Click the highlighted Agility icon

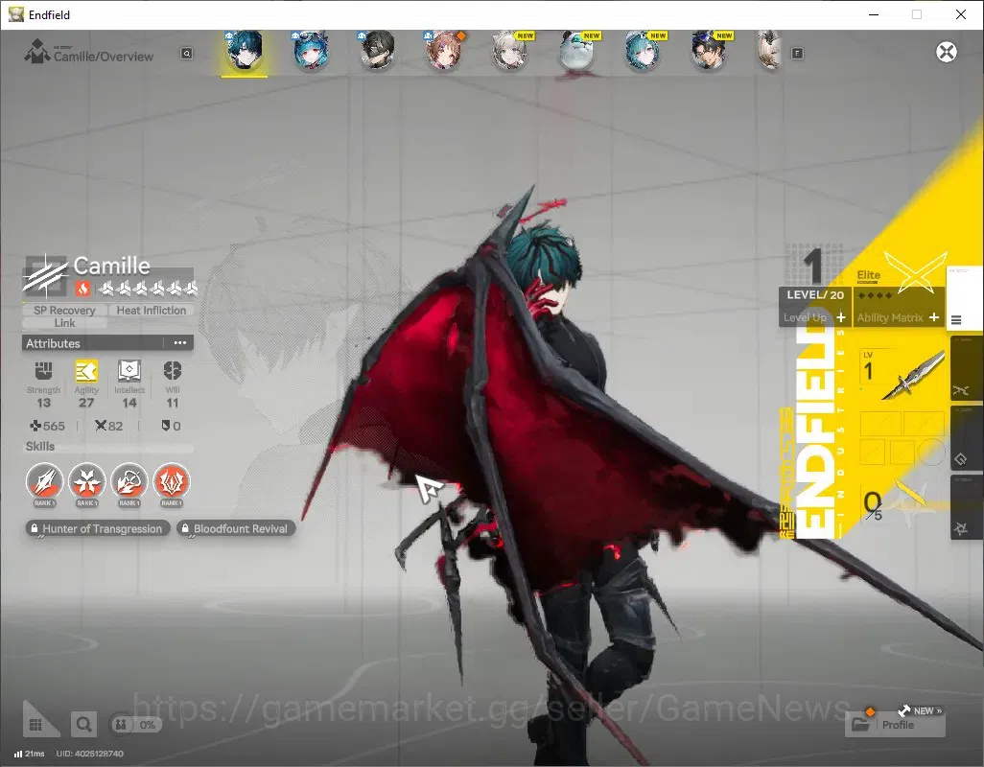coord(86,371)
